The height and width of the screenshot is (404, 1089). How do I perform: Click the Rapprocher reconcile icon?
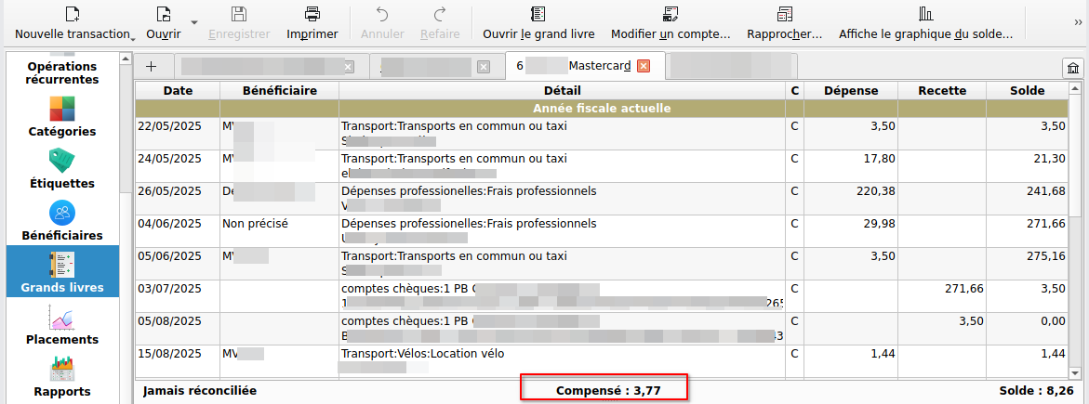[x=784, y=14]
